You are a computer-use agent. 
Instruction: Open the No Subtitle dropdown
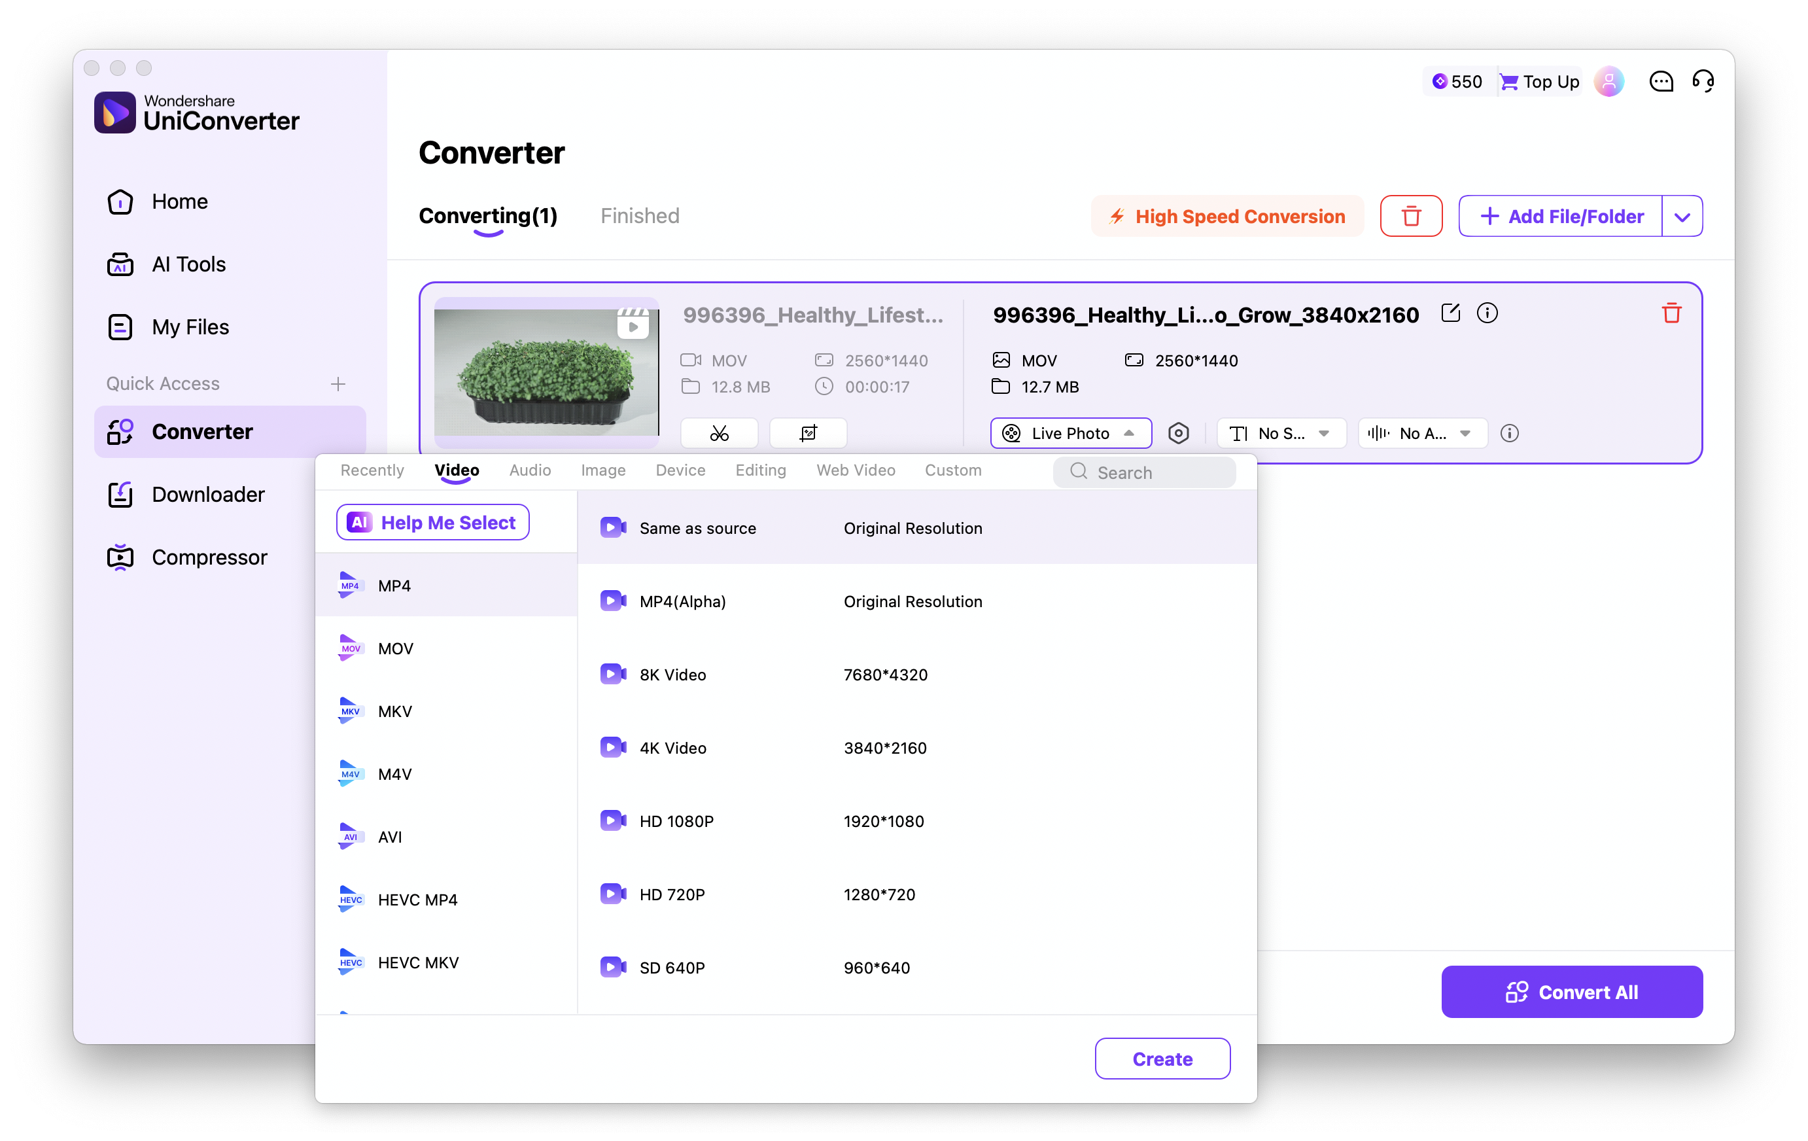1281,433
